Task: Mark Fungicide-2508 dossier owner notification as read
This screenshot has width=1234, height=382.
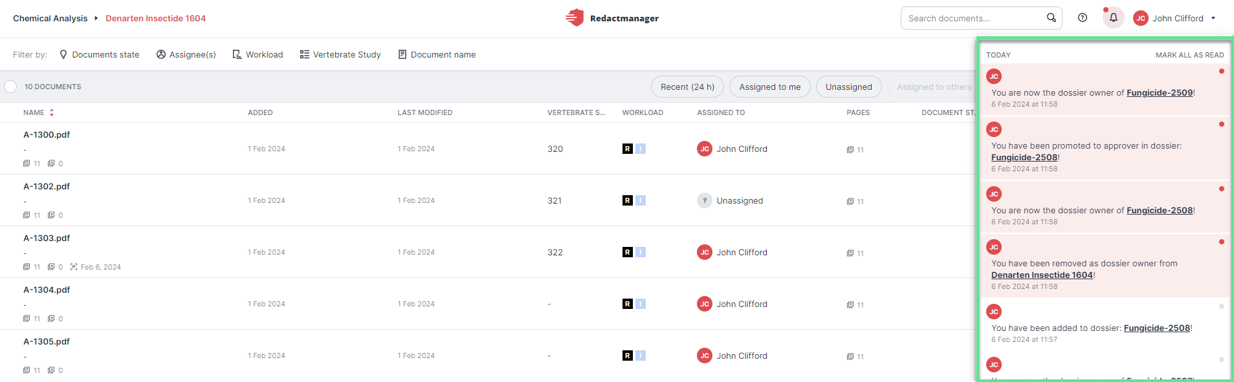Action: tap(1222, 189)
